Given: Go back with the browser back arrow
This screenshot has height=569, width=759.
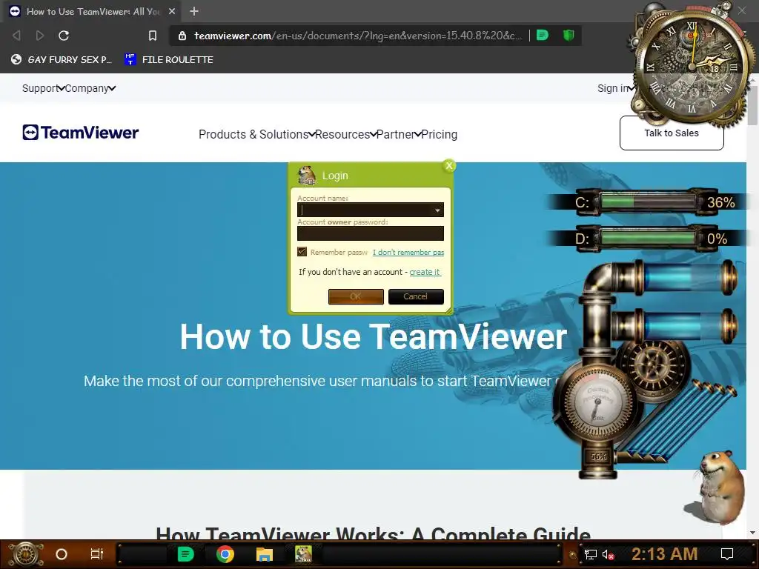Looking at the screenshot, I should coord(16,36).
